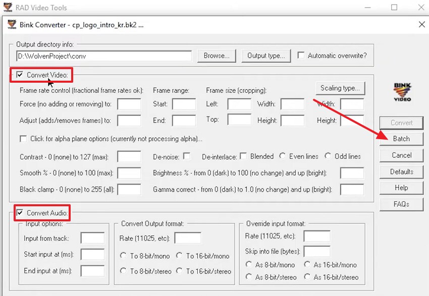The width and height of the screenshot is (429, 296).
Task: Select To 8-bit/mono output format
Action: point(123,256)
